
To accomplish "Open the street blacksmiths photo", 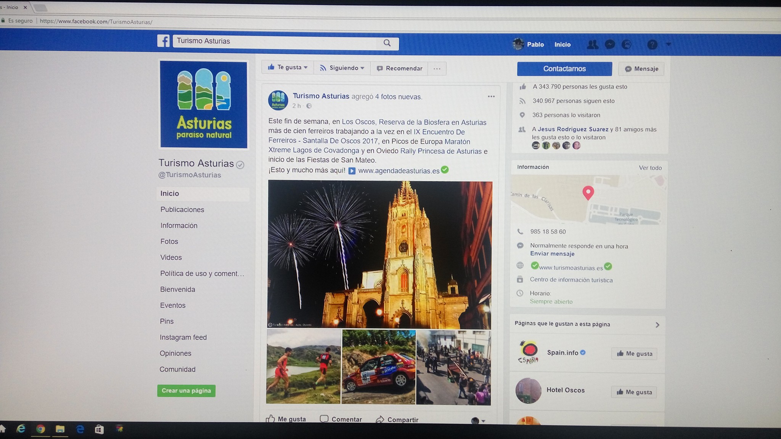I will point(453,368).
